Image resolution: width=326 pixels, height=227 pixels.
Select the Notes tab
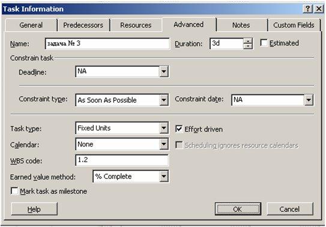click(241, 25)
